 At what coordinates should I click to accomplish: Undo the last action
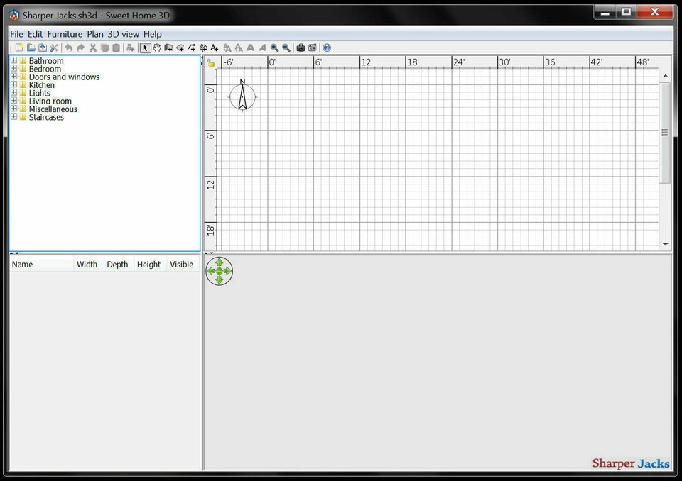click(x=68, y=48)
